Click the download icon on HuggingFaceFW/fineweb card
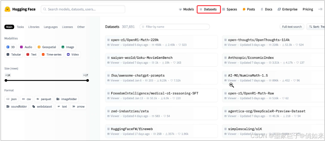Screen dimensions: 325x141 click(x=166, y=134)
